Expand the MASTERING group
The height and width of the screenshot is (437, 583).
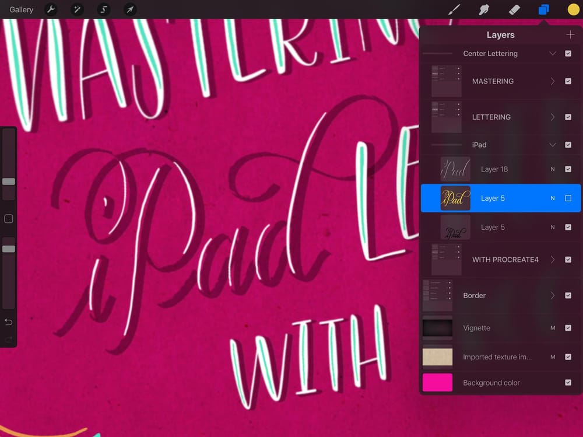tap(553, 81)
